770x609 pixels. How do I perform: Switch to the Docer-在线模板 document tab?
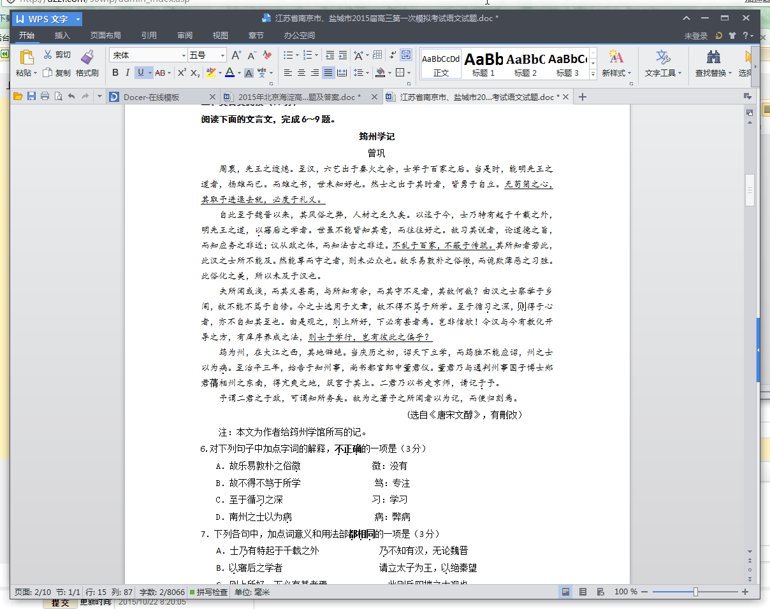pos(162,97)
